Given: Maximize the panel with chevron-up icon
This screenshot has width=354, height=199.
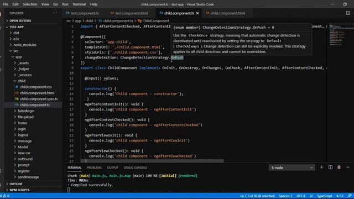Looking at the screenshot, I should [348, 167].
